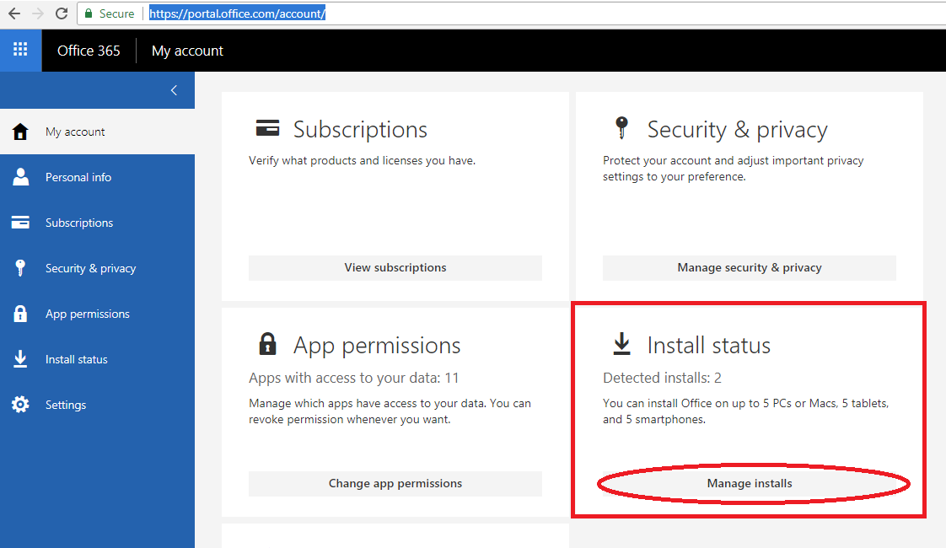
Task: Click the green Secure padlock icon
Action: click(x=89, y=13)
